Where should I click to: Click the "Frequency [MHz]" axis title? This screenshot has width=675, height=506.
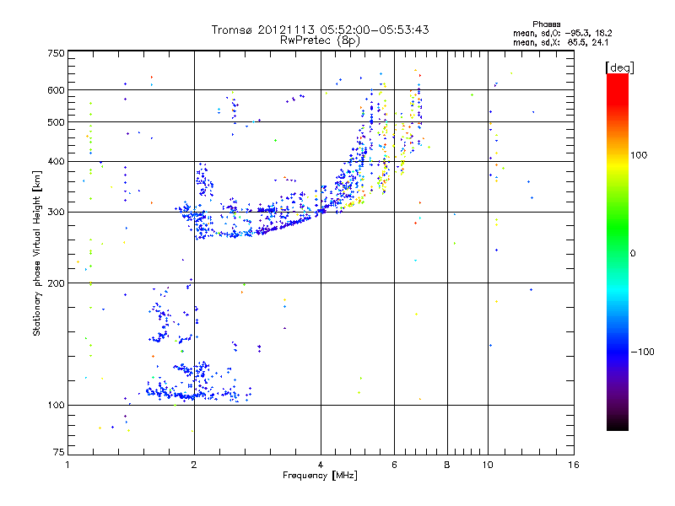tap(320, 476)
